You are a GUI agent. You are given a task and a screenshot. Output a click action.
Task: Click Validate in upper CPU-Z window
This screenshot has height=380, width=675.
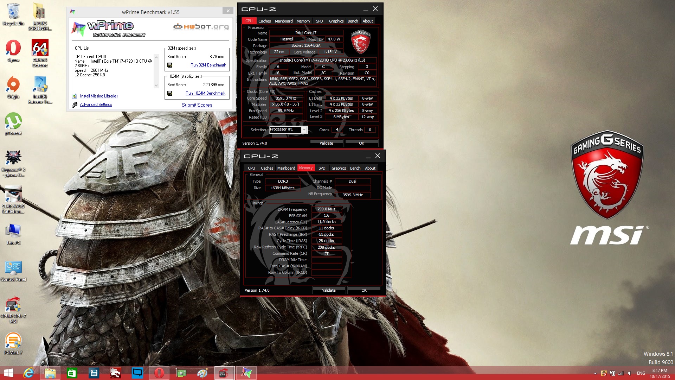(x=326, y=143)
